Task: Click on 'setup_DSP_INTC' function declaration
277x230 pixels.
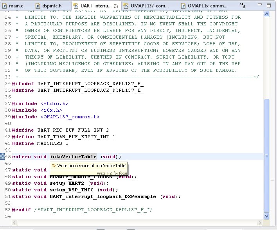Action: coord(72,190)
